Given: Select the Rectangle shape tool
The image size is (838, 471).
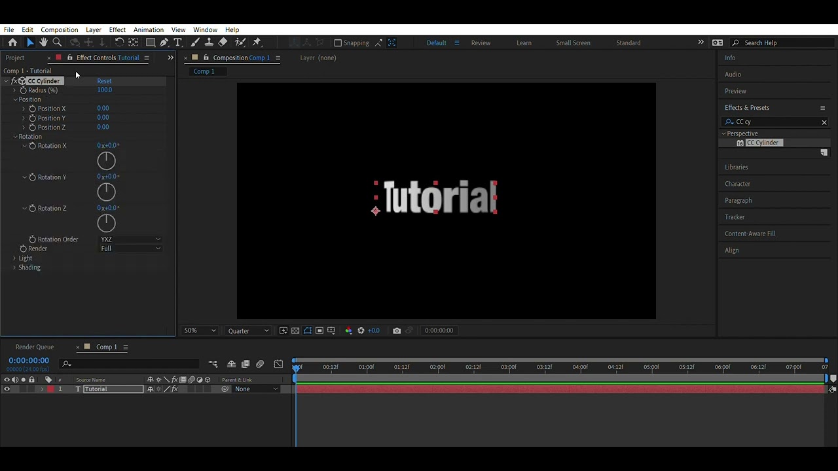Looking at the screenshot, I should point(150,43).
